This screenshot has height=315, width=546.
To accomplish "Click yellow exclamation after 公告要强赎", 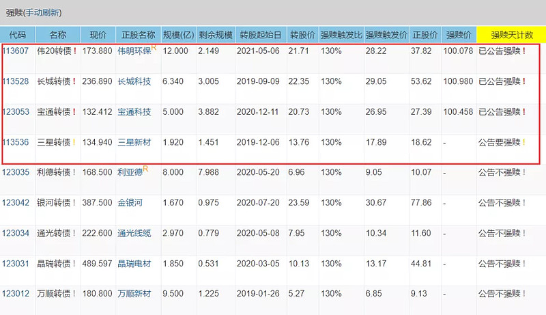I will point(523,142).
